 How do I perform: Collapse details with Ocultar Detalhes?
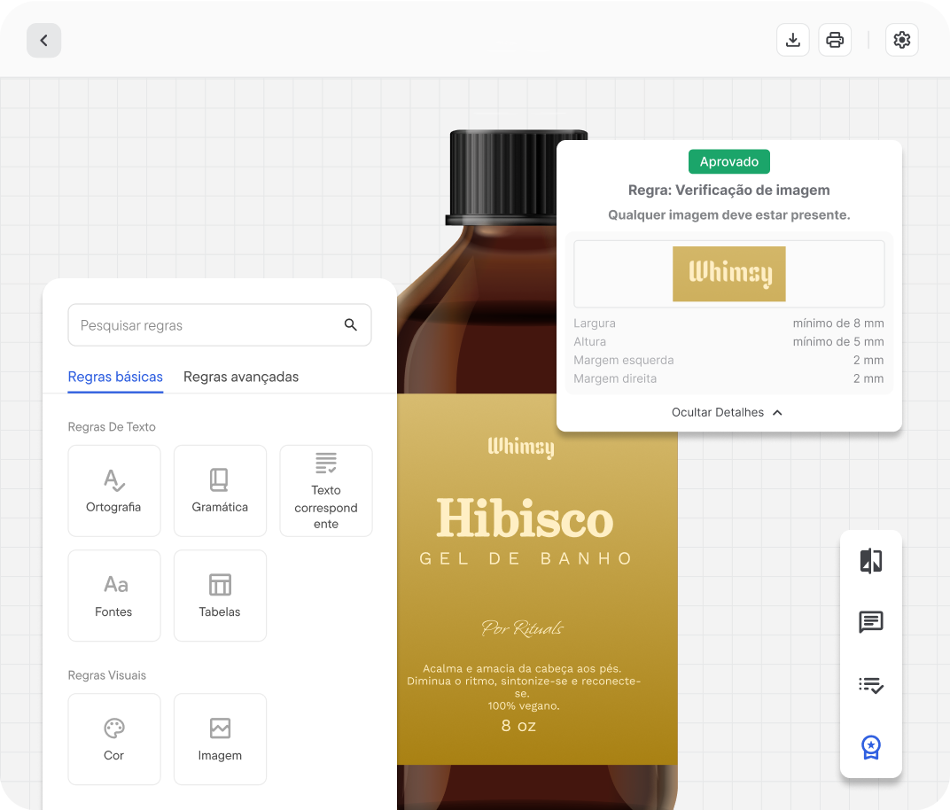point(728,412)
